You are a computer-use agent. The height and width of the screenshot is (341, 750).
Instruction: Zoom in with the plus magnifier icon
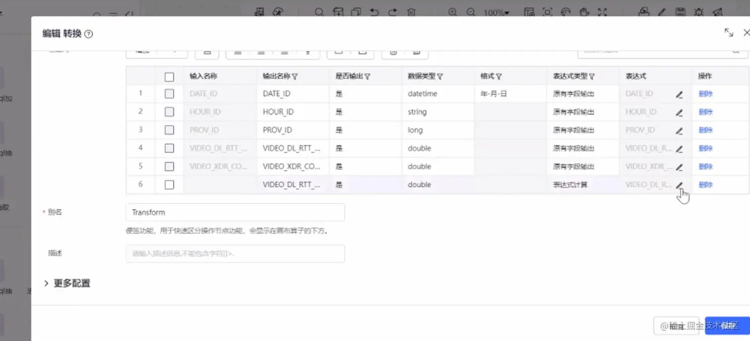pyautogui.click(x=452, y=12)
